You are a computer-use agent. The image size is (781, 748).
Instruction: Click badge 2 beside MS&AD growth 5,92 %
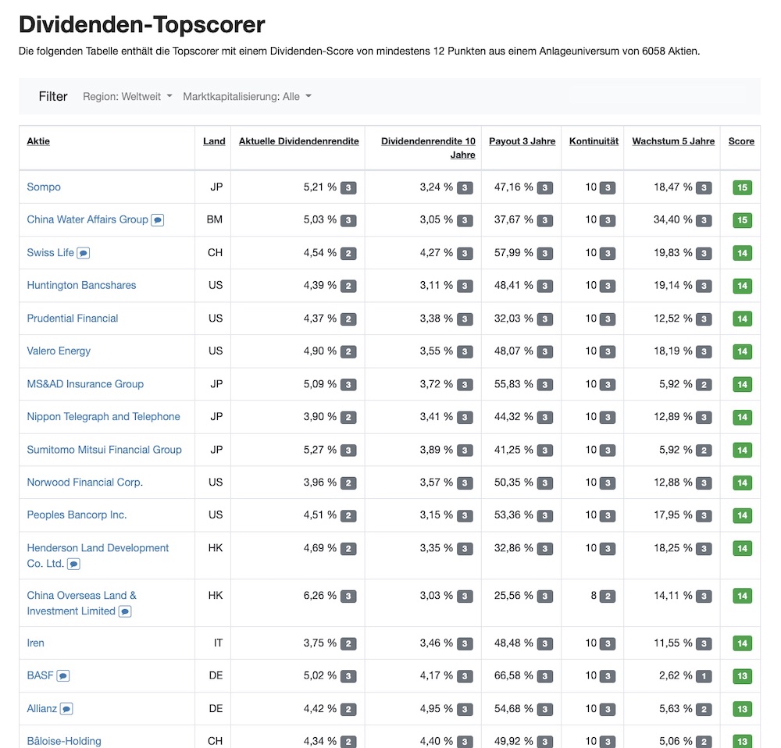704,384
